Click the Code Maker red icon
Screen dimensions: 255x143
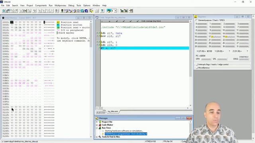pyautogui.click(x=100, y=125)
